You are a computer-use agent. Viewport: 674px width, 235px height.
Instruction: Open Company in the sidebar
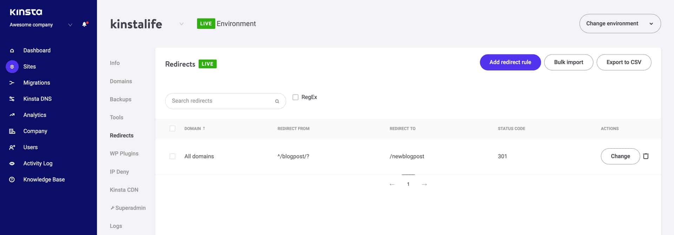[35, 131]
